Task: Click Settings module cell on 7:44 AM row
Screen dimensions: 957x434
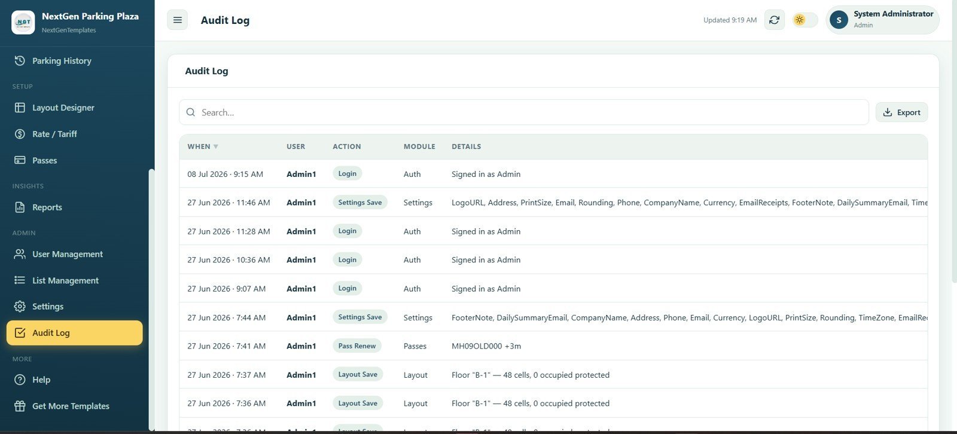Action: 418,317
